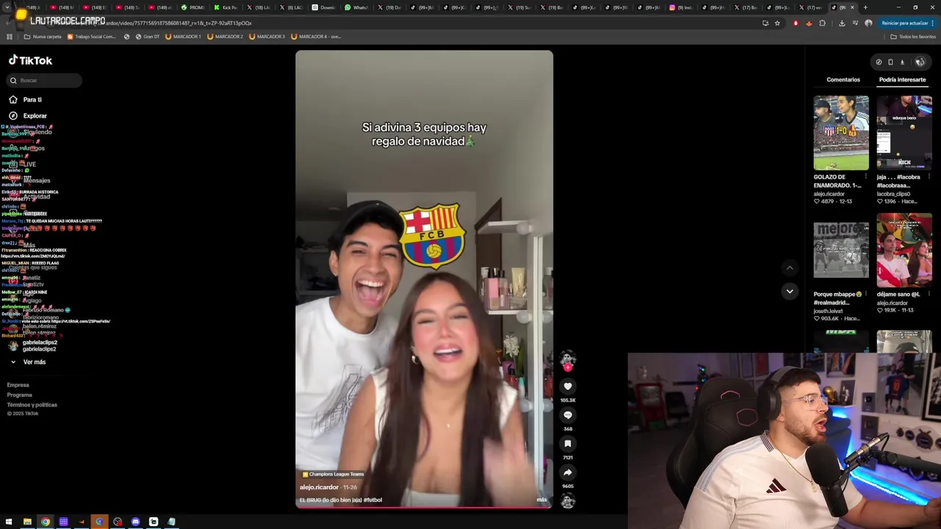The width and height of the screenshot is (941, 529).
Task: Open MARCADOR 1 bookmark
Action: 183,36
